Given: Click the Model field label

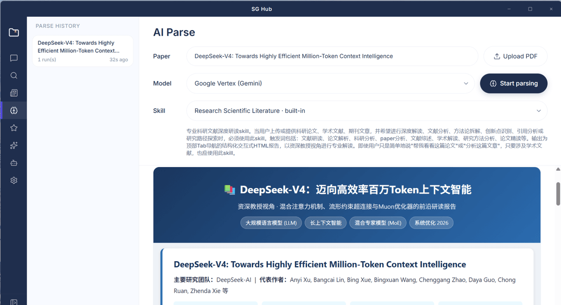Looking at the screenshot, I should pyautogui.click(x=162, y=83).
